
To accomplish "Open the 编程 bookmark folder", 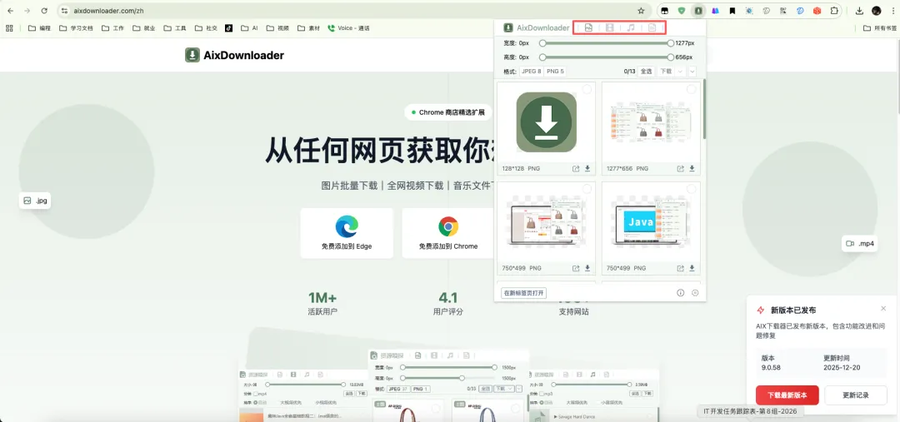I will click(x=39, y=27).
